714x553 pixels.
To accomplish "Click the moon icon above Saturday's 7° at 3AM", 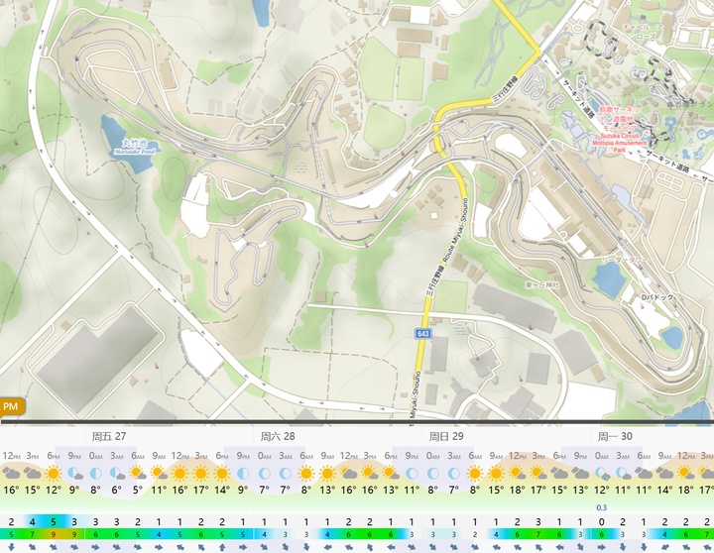I will (286, 473).
